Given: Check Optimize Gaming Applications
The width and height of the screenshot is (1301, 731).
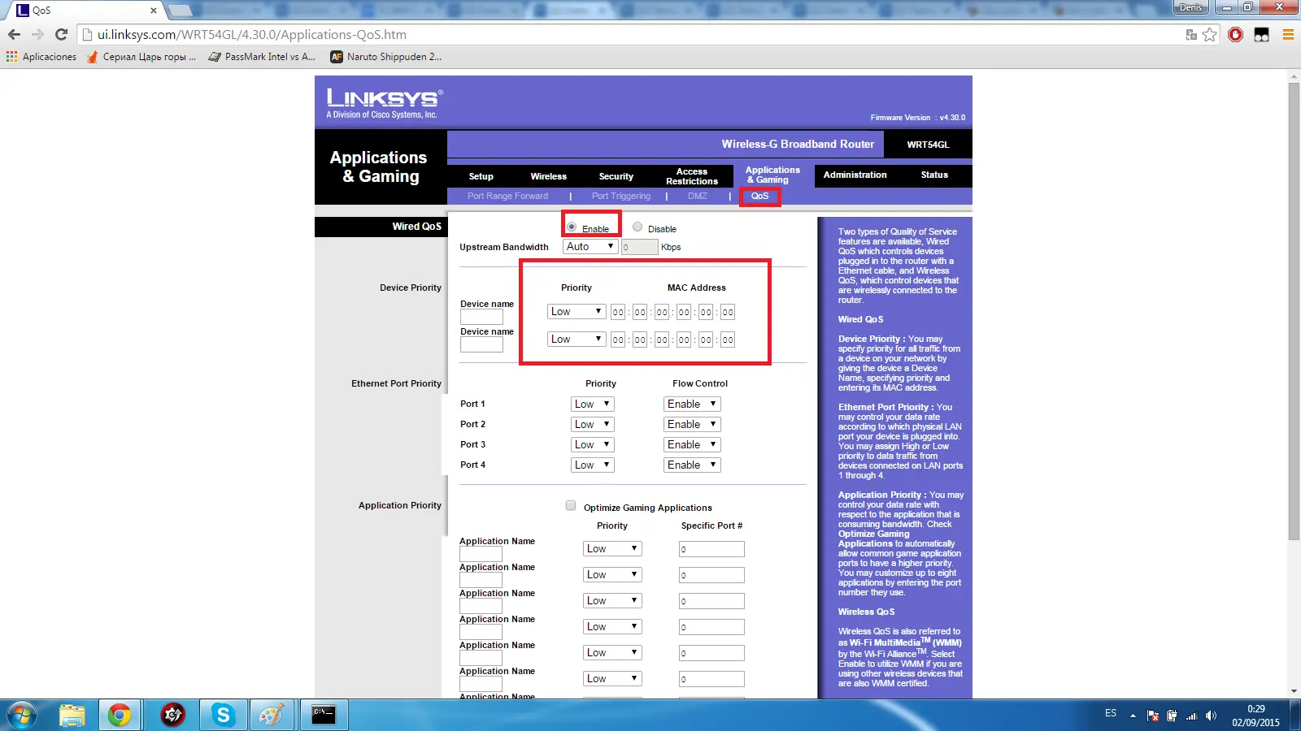Looking at the screenshot, I should pyautogui.click(x=571, y=505).
